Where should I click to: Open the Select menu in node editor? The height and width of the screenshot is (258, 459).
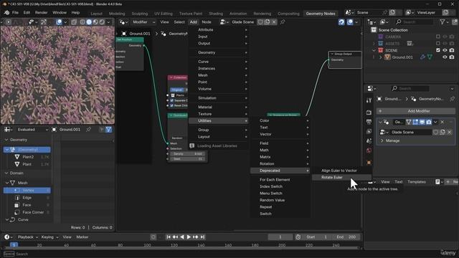click(x=179, y=22)
